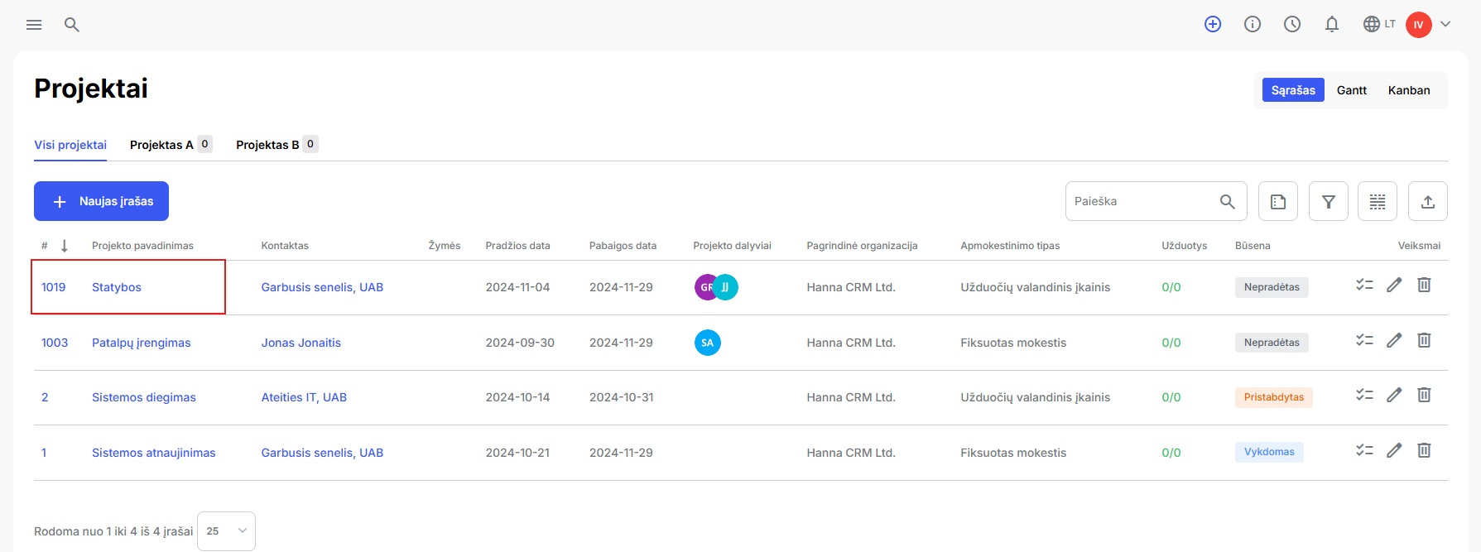The image size is (1481, 552).
Task: Open the hamburger main menu
Action: (x=34, y=25)
